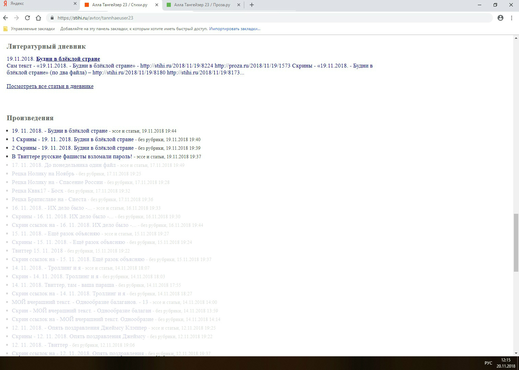
Task: Click the browser forward arrow
Action: click(x=16, y=18)
